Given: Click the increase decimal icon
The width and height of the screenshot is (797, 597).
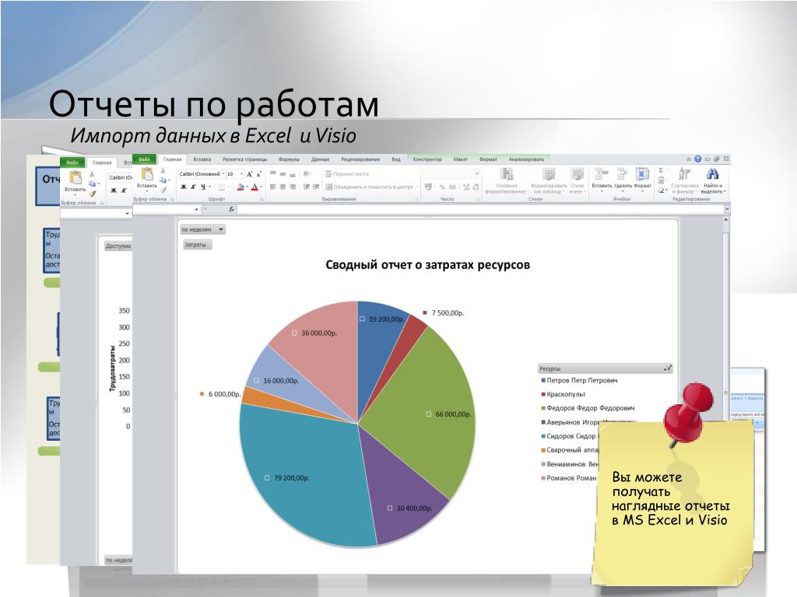Looking at the screenshot, I should pos(466,187).
